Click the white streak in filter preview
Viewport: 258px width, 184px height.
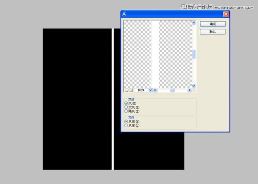pyautogui.click(x=155, y=54)
